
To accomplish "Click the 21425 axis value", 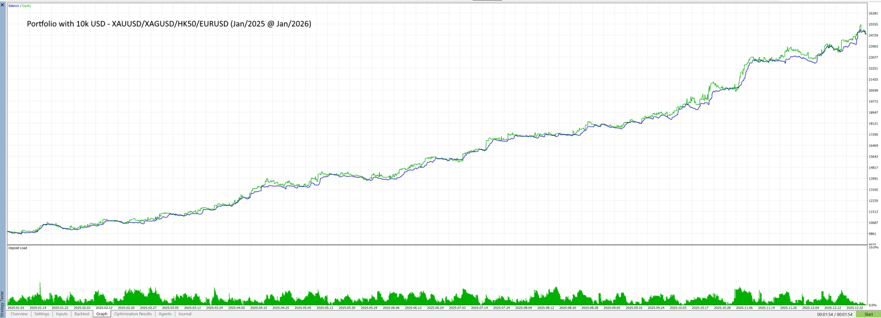I will tap(873, 79).
